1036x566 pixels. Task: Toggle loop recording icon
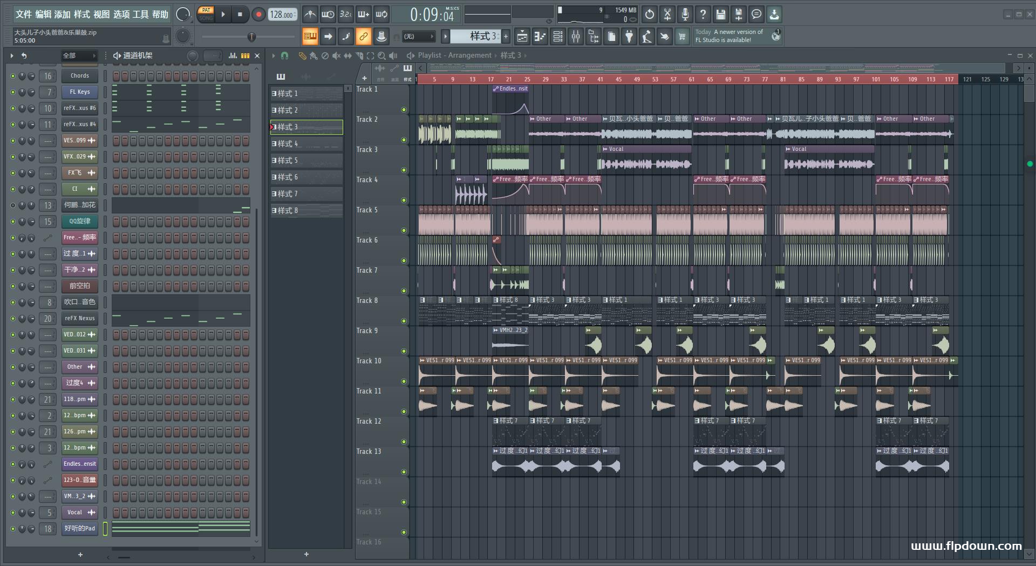click(381, 15)
